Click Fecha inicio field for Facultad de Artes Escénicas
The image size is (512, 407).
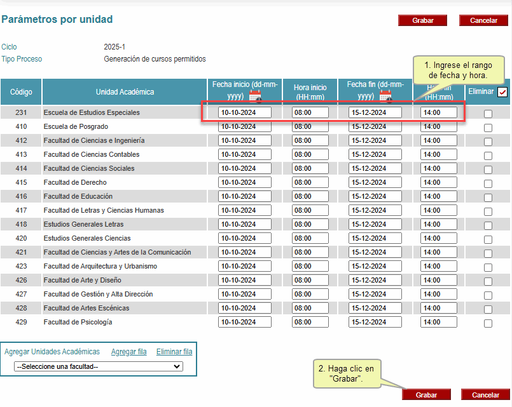tap(245, 309)
